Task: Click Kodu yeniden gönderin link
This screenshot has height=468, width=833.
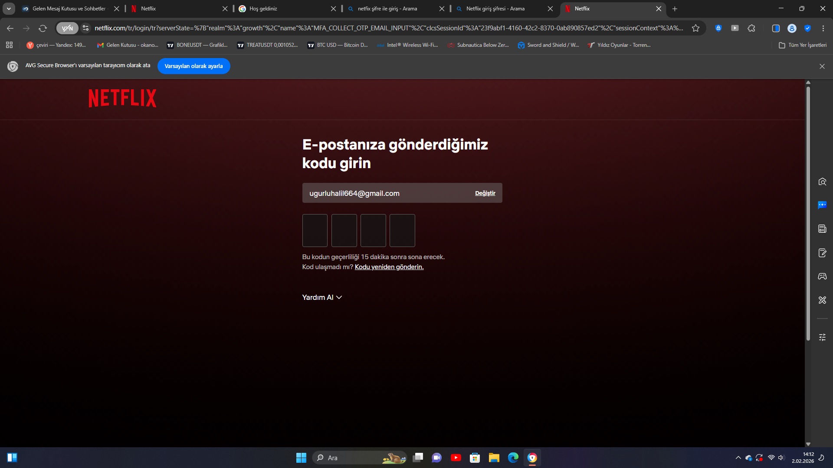Action: 389,267
